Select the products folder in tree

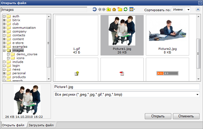(19, 77)
